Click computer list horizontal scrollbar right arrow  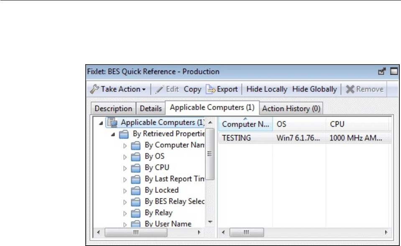(x=386, y=232)
